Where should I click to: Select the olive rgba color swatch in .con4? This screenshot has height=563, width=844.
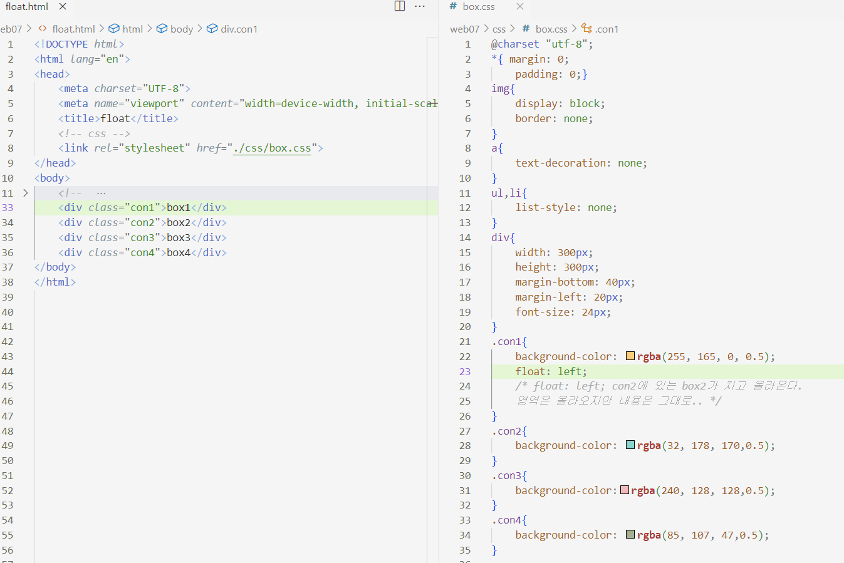pyautogui.click(x=630, y=535)
